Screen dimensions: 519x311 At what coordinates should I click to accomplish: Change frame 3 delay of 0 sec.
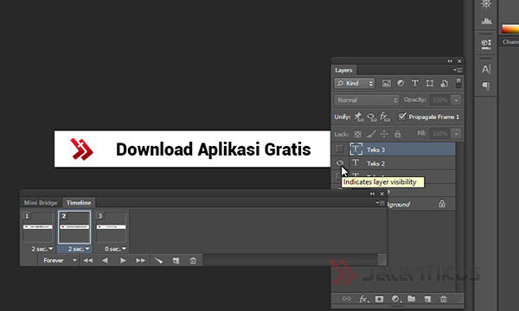coord(115,249)
